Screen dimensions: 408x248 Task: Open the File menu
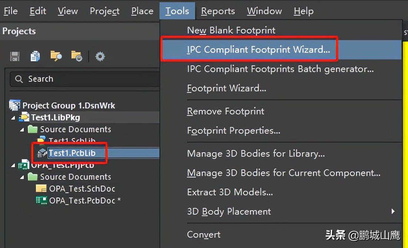coord(11,11)
